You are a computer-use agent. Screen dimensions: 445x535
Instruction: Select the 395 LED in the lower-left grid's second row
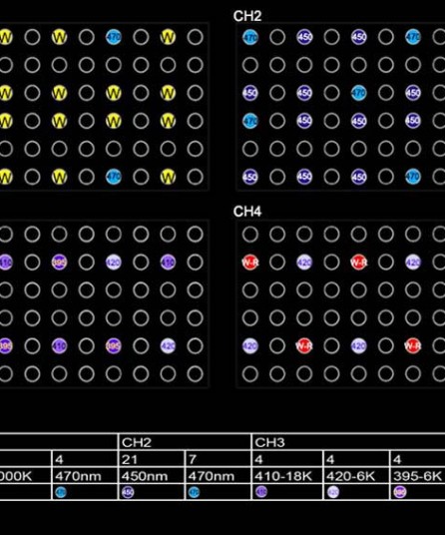click(59, 263)
